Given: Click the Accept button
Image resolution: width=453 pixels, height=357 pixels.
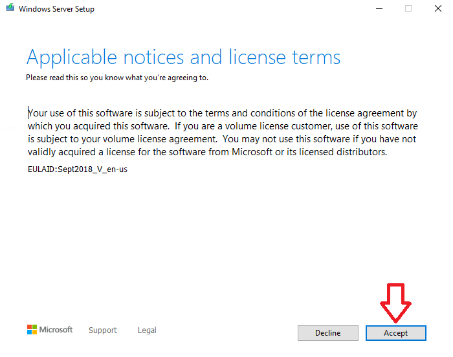Looking at the screenshot, I should [395, 332].
